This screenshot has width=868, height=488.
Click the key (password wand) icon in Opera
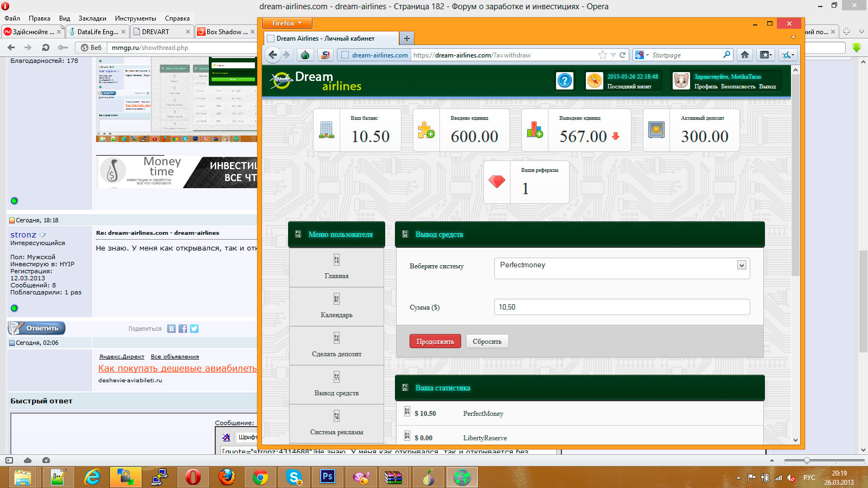(x=63, y=48)
